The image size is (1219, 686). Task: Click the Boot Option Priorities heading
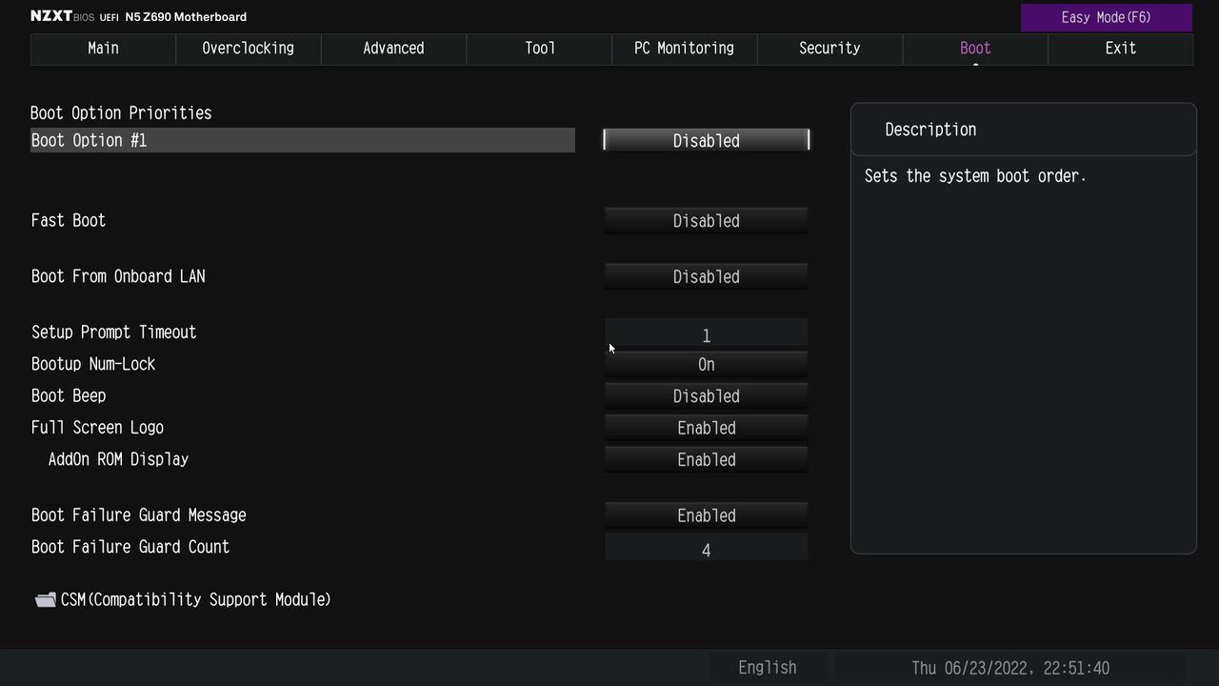[121, 112]
